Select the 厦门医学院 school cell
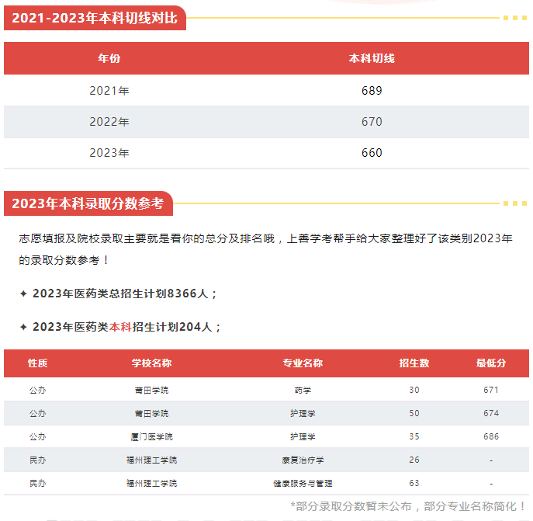This screenshot has height=521, width=533. pyautogui.click(x=151, y=436)
